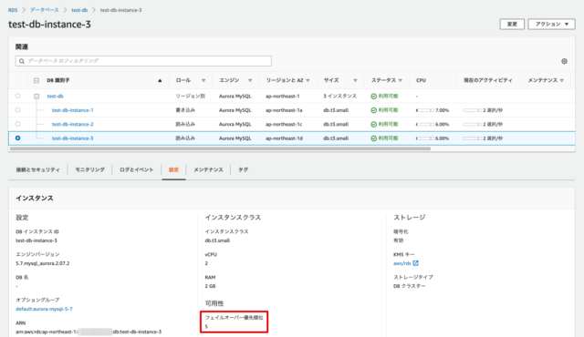Open the aws/rds KMS key link

coord(401,263)
